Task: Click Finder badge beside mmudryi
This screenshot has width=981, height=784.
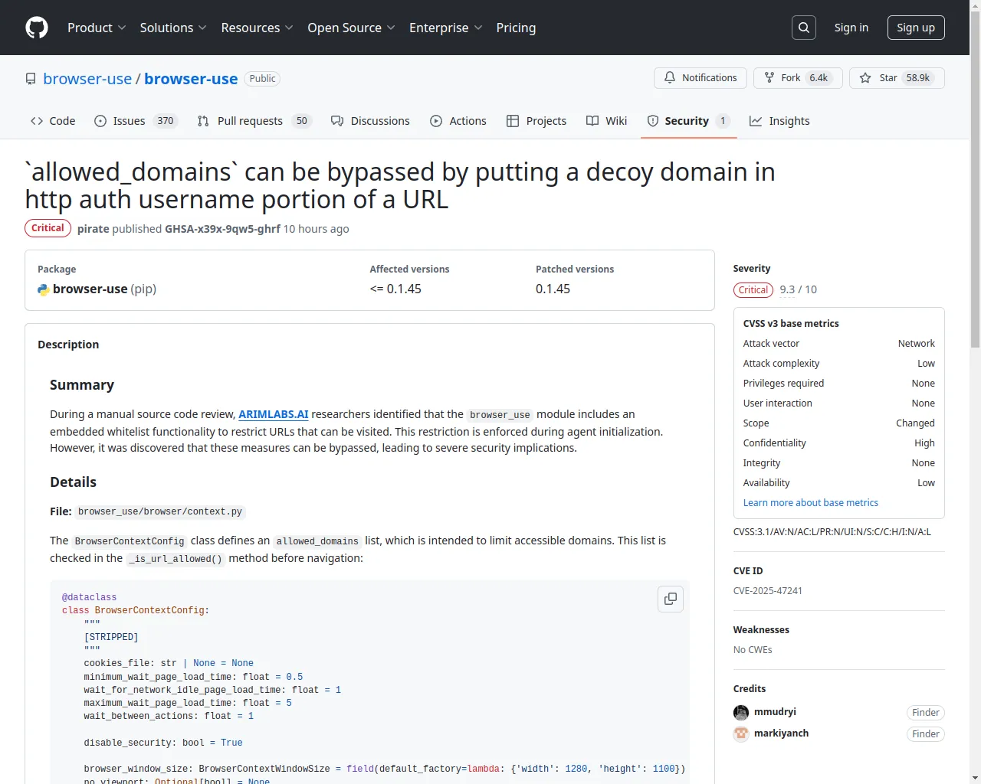Action: (926, 713)
